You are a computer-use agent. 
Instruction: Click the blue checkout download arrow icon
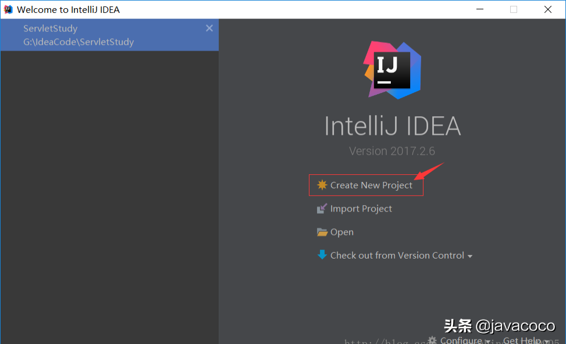click(x=322, y=255)
